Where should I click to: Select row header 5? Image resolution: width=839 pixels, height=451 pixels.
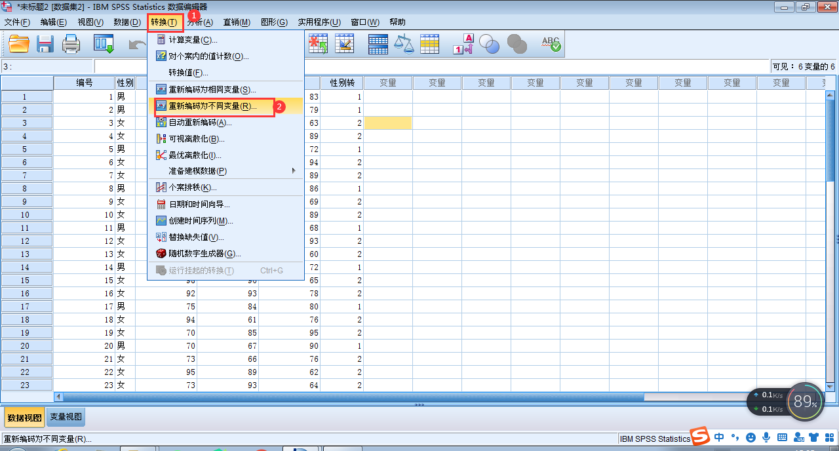(27, 149)
